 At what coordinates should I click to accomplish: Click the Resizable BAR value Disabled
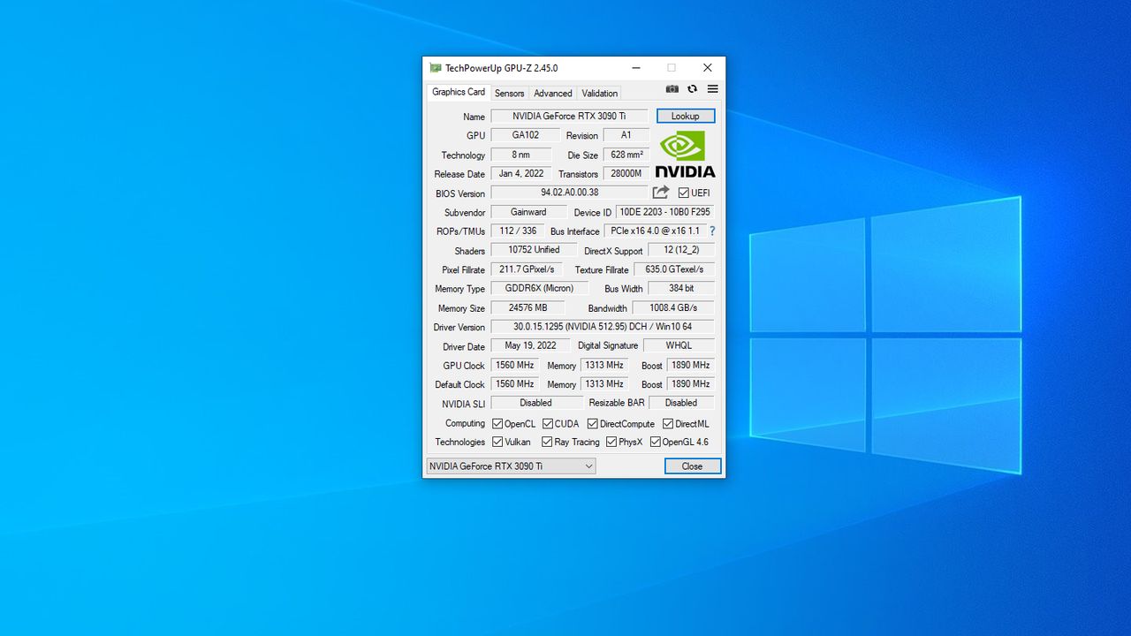pos(681,403)
